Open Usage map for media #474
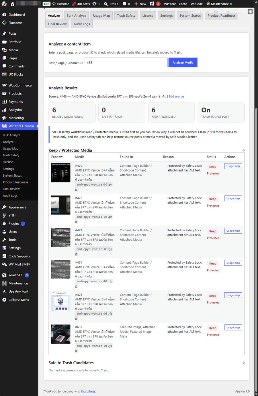The height and width of the screenshot is (396, 258). pos(233,263)
